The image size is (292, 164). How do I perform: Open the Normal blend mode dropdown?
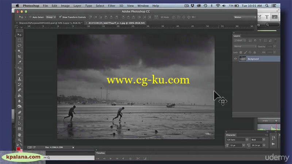click(x=245, y=46)
